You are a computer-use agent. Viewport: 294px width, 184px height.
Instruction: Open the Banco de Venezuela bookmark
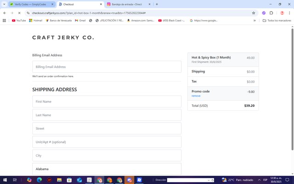tap(58, 20)
